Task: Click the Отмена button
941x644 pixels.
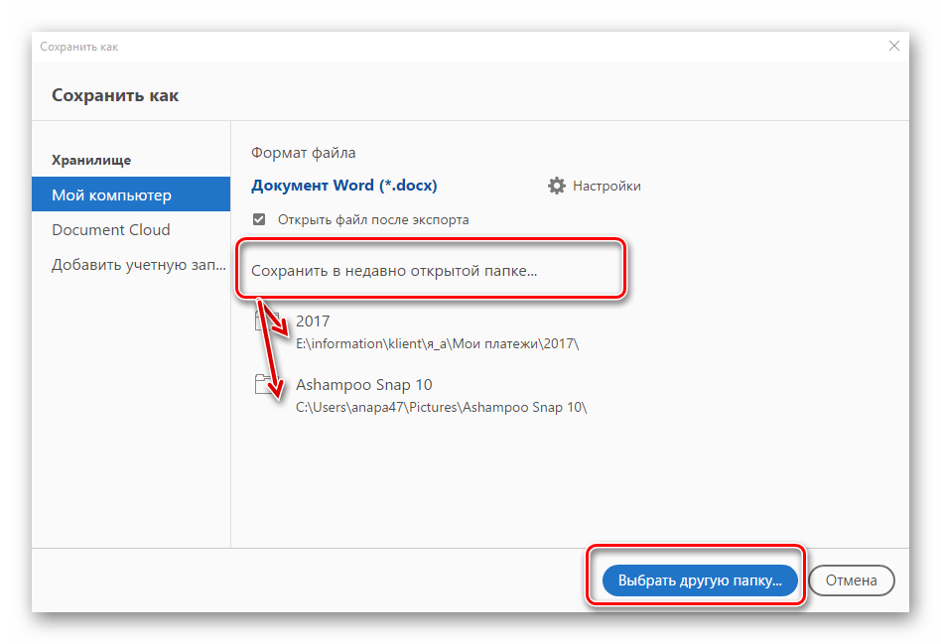Action: click(852, 580)
